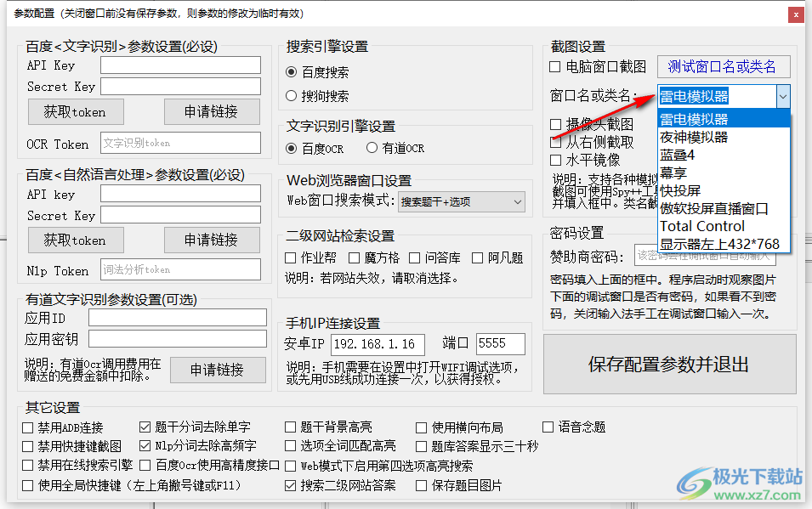Close the 参数配置 window
The image size is (812, 509).
(x=796, y=15)
